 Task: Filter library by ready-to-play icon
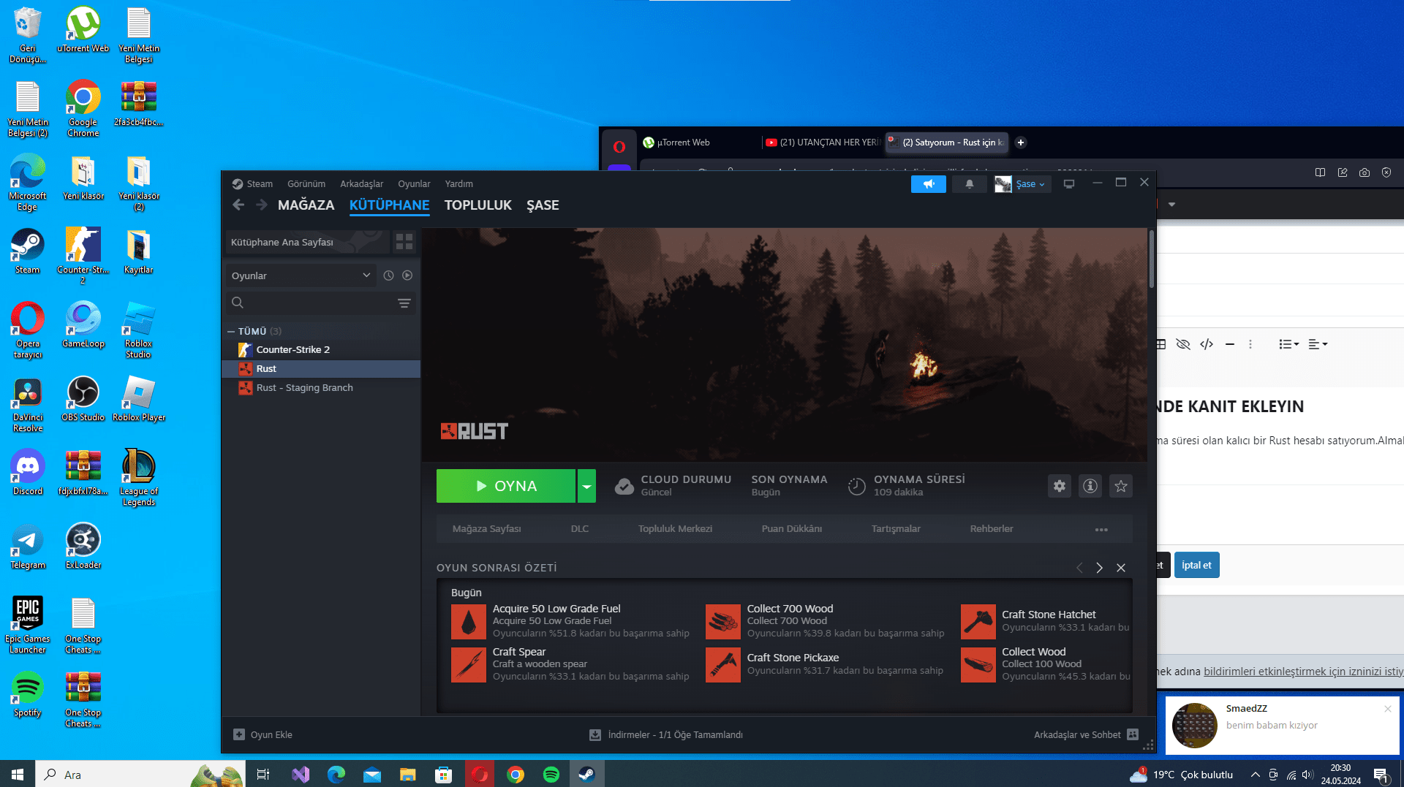(x=407, y=275)
